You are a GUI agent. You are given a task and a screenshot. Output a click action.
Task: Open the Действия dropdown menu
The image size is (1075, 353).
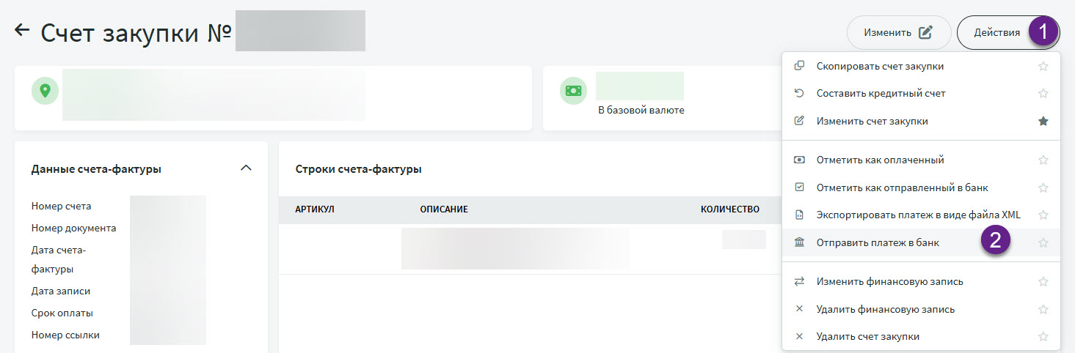pos(996,32)
